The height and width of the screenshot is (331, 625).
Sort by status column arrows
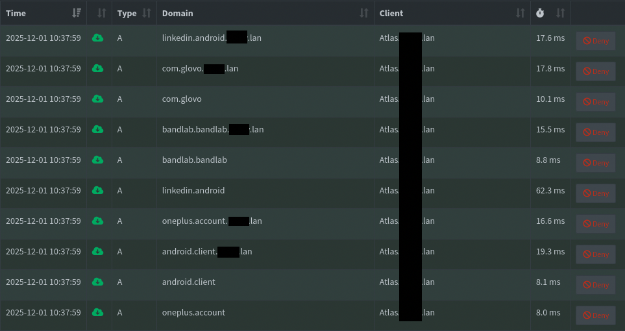[101, 13]
